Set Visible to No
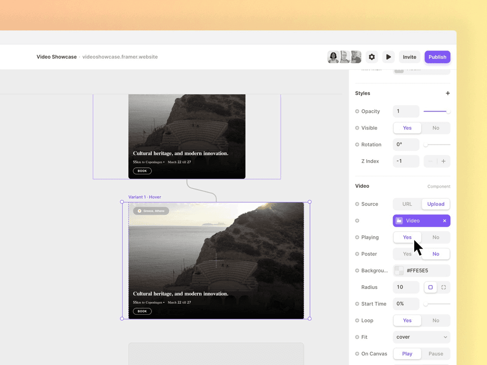The height and width of the screenshot is (365, 487). point(435,128)
